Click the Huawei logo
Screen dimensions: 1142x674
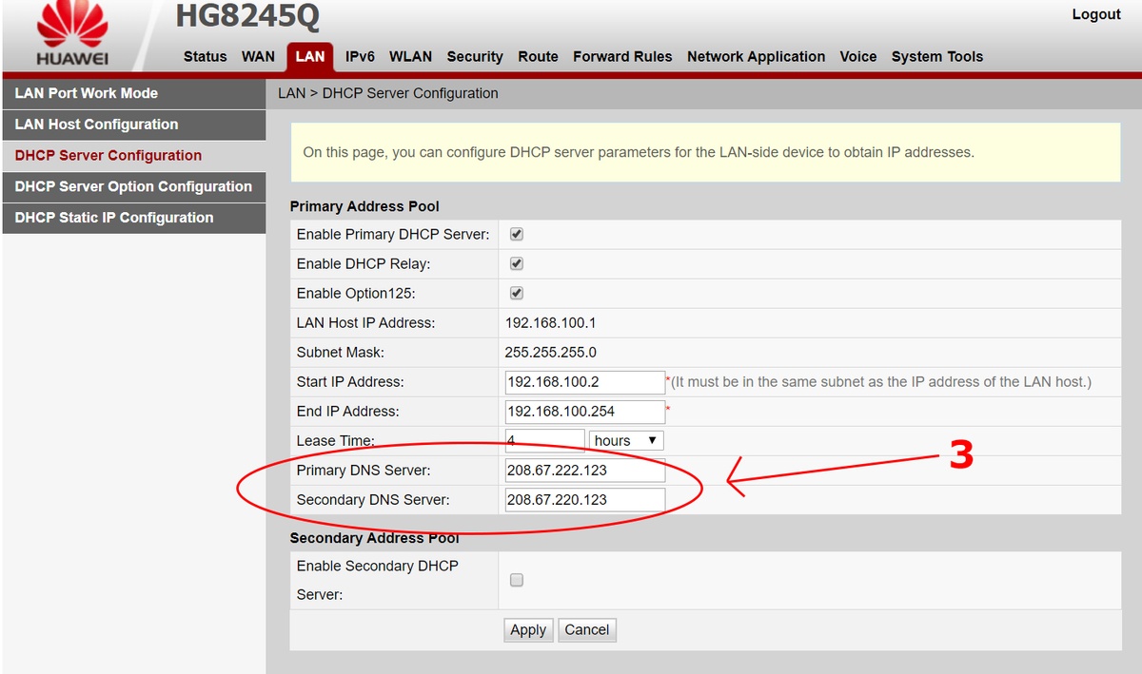(72, 36)
